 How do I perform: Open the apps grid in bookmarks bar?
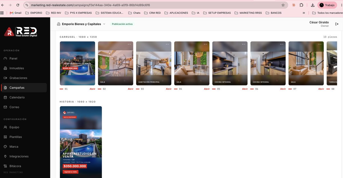2,13
